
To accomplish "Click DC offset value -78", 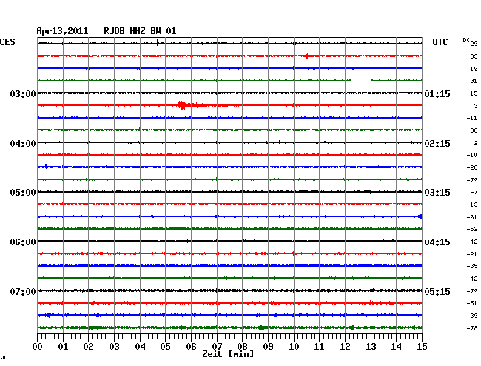I will pyautogui.click(x=472, y=328).
